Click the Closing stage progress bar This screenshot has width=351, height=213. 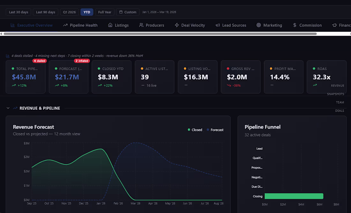[294, 196]
